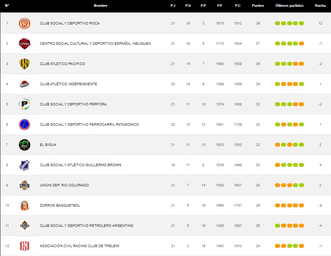The height and width of the screenshot is (256, 331).
Task: Click the Club Social y Deportivo Roca logo
Action: click(x=24, y=23)
